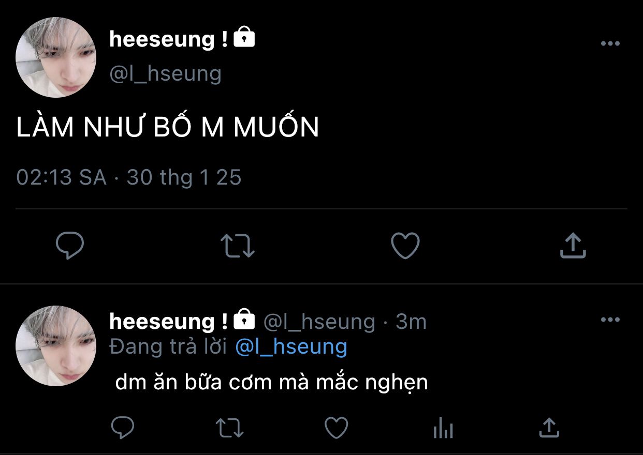The width and height of the screenshot is (643, 455).
Task: Open more options menu on main tweet
Action: [610, 44]
